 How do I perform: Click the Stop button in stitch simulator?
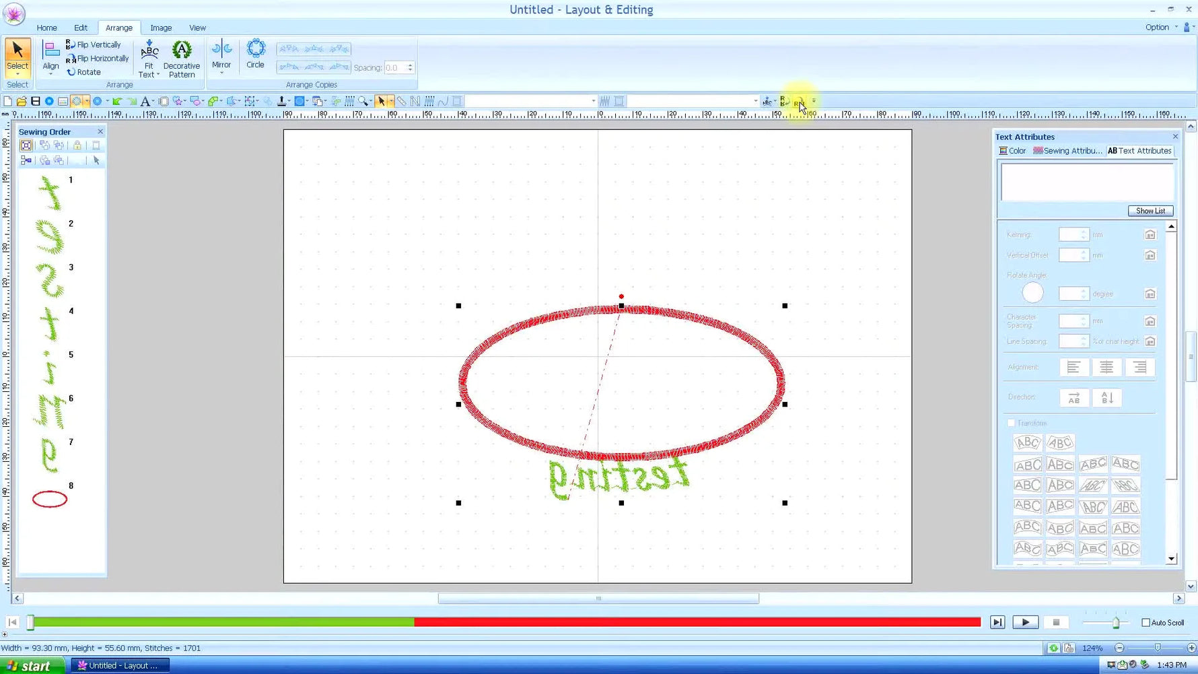1056,622
